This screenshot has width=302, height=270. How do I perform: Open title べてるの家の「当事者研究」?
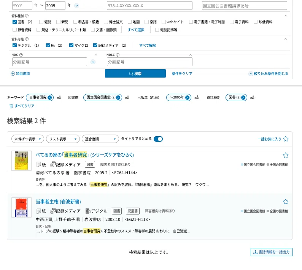point(85,155)
